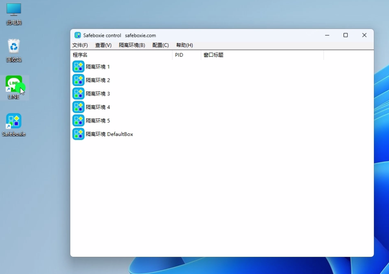Sort by the PID column header
Screen dimensions: 389x274
coord(187,55)
